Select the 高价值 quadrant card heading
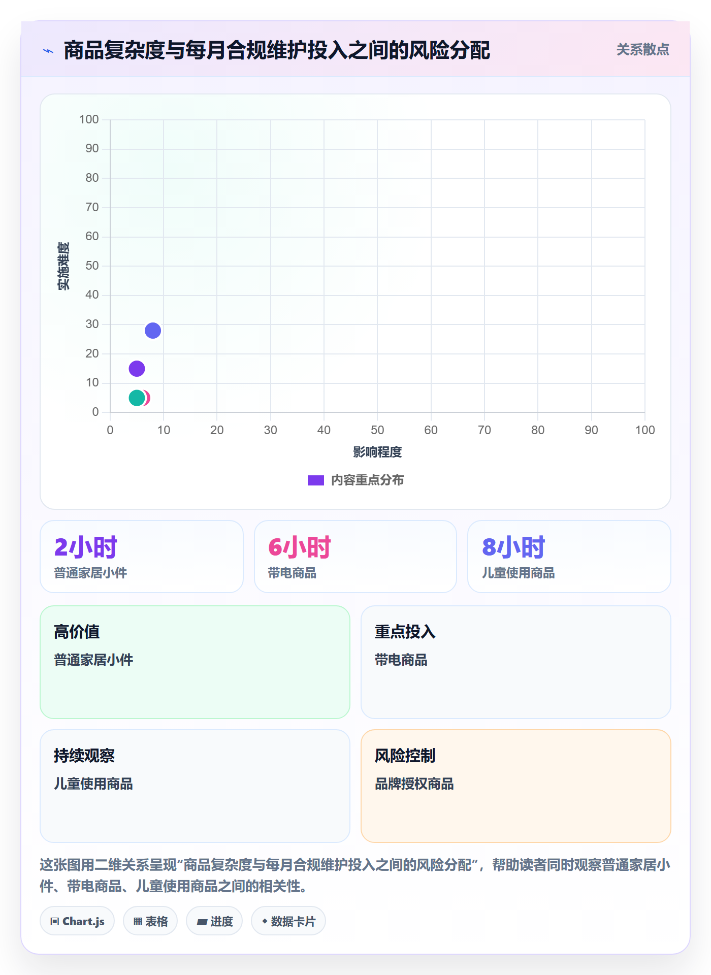This screenshot has height=975, width=711. (x=77, y=632)
